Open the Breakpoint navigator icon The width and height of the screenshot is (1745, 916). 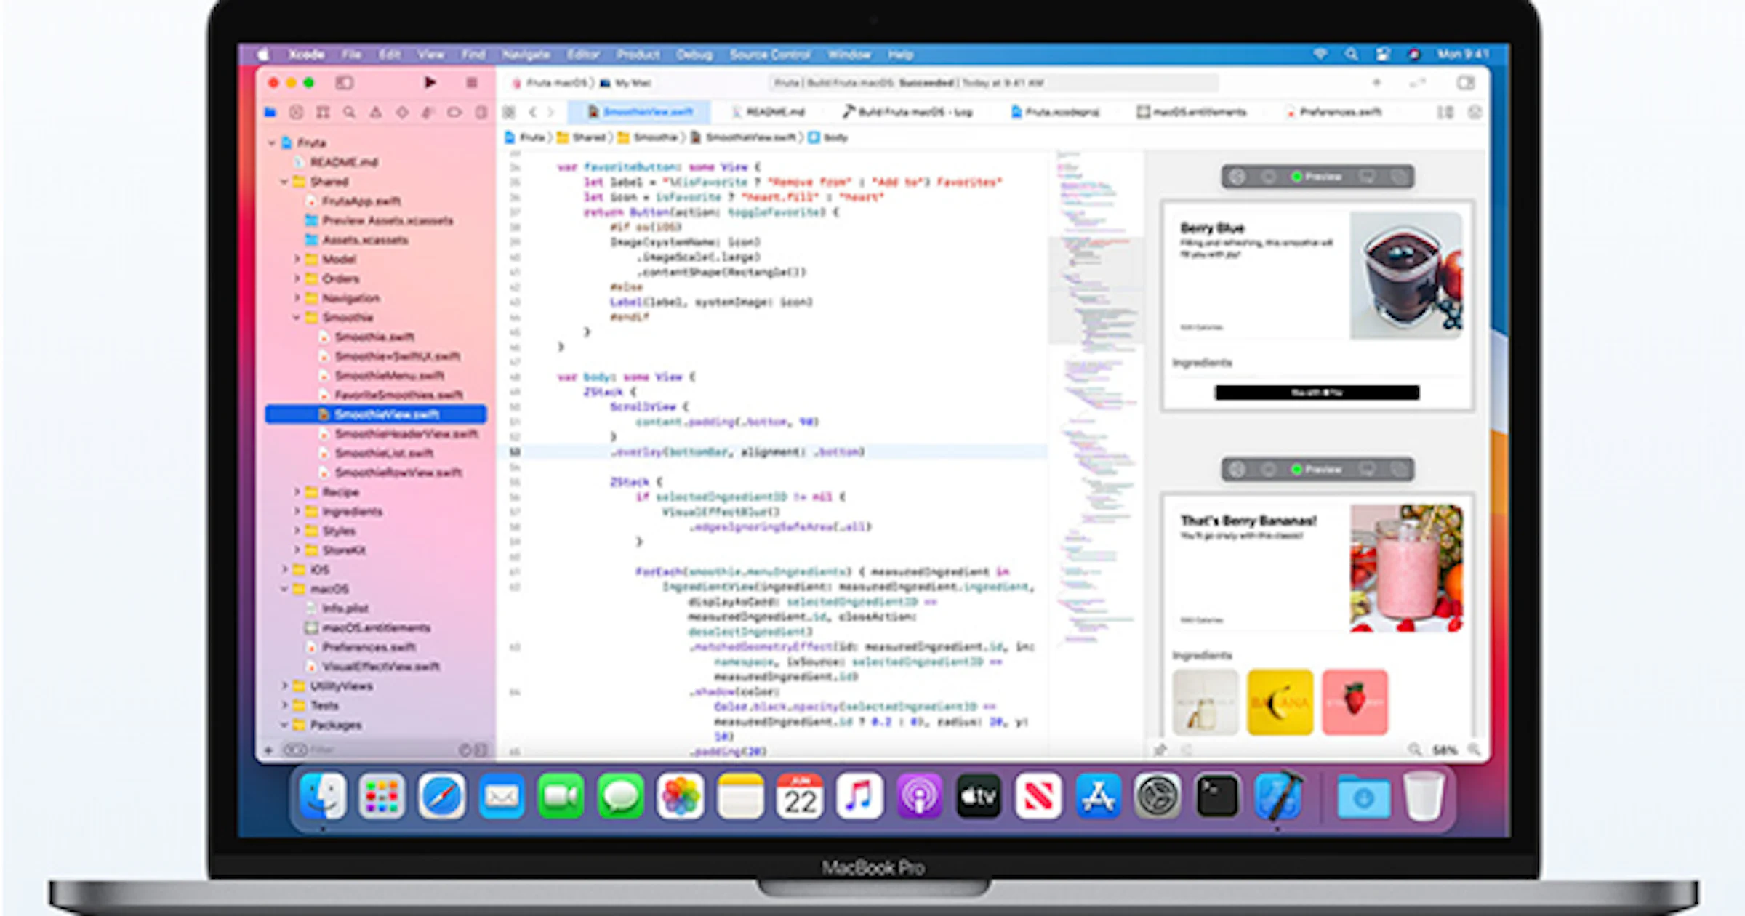pos(454,113)
